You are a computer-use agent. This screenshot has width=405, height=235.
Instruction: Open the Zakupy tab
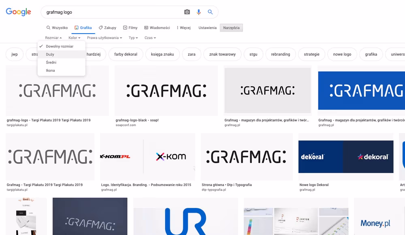click(x=107, y=28)
